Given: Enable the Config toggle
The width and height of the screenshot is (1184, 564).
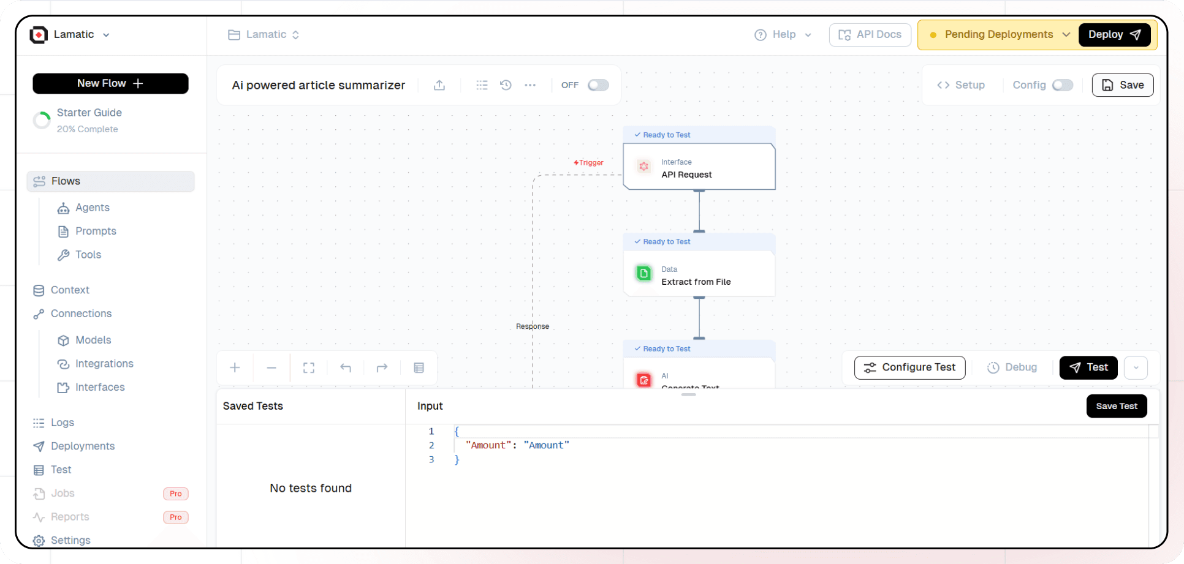Looking at the screenshot, I should point(1064,85).
